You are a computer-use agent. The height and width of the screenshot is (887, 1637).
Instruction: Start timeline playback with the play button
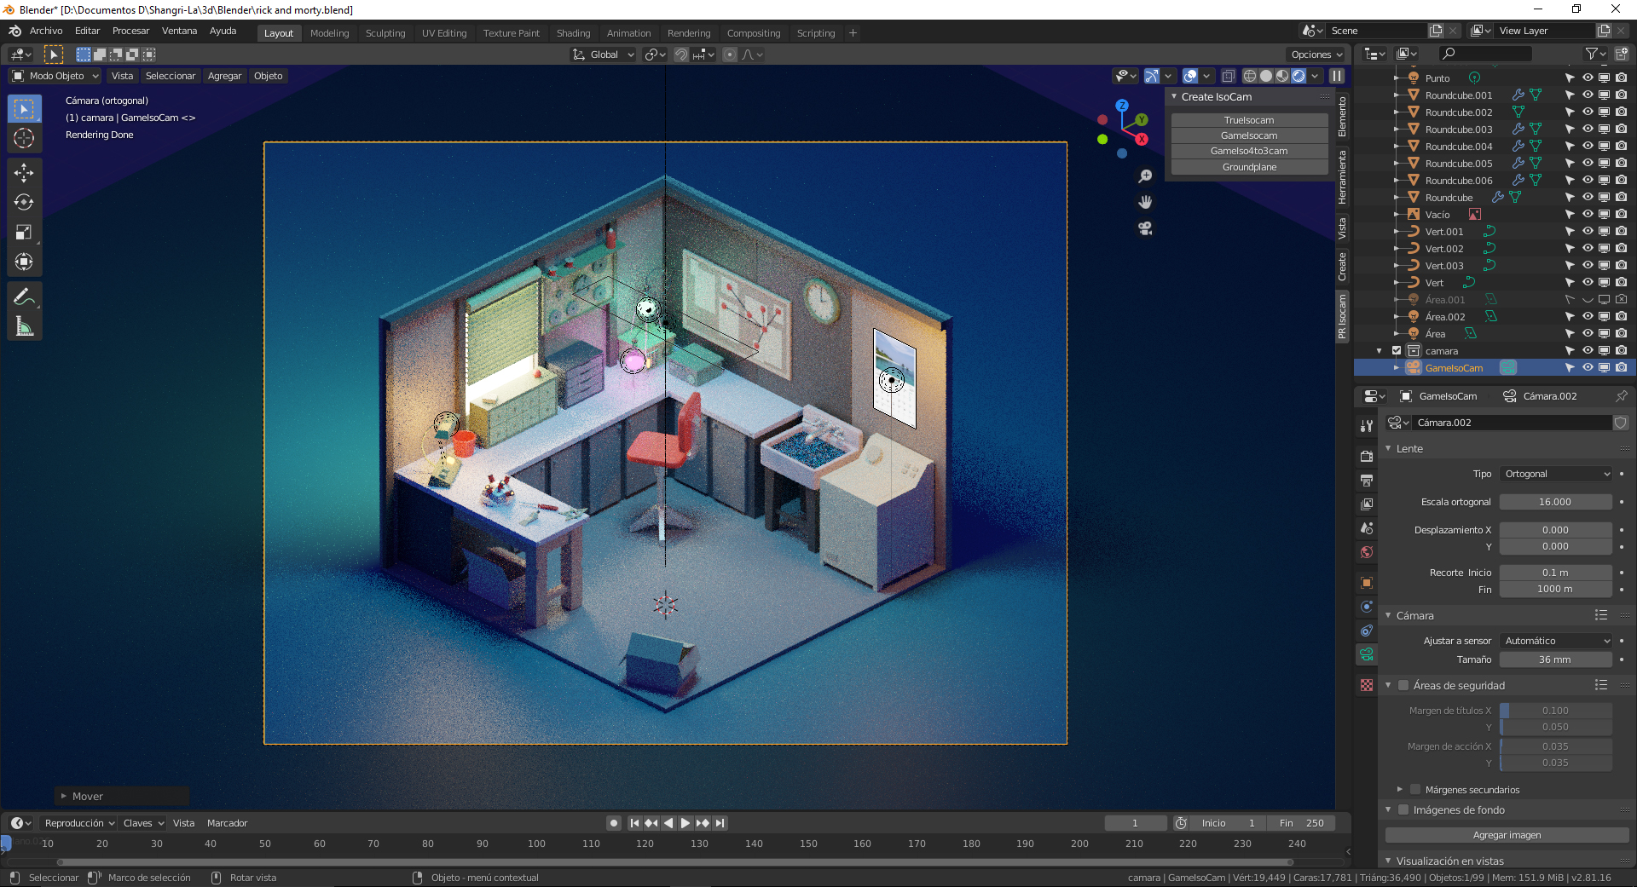[685, 823]
